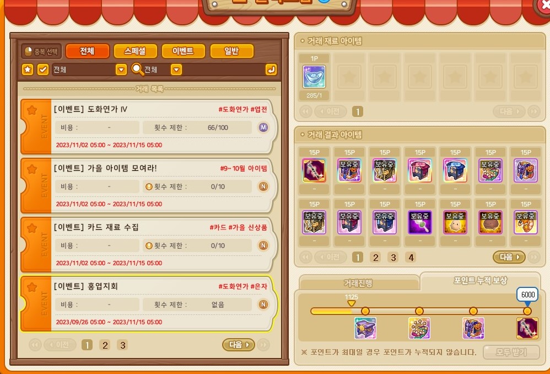Click the 6000 point reward item icon

tap(527, 328)
